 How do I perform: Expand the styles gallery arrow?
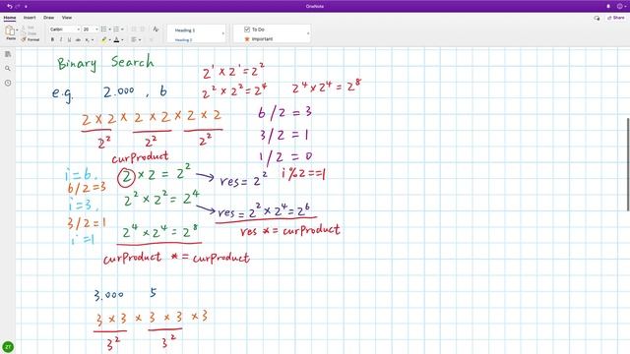(x=223, y=33)
